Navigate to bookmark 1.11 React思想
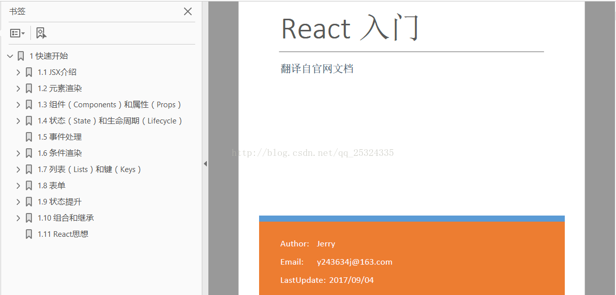 click(x=63, y=234)
